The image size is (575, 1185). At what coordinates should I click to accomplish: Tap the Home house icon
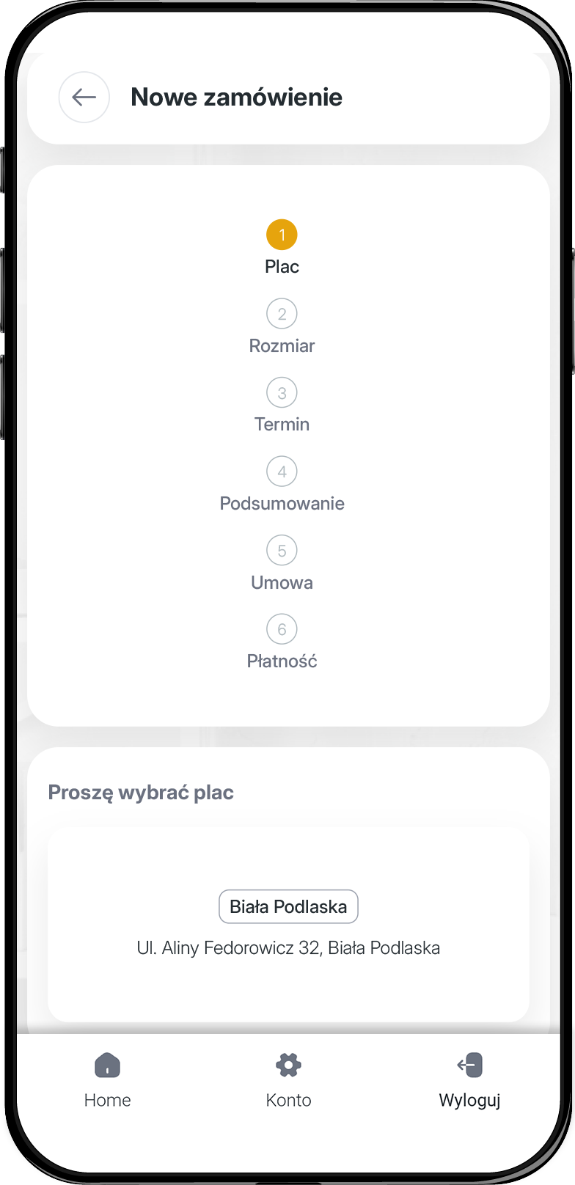point(108,1065)
